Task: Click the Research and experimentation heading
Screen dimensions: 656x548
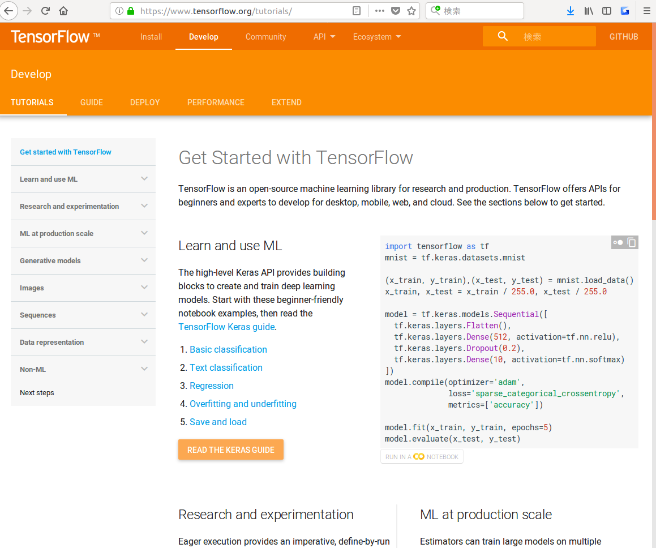Action: point(265,515)
